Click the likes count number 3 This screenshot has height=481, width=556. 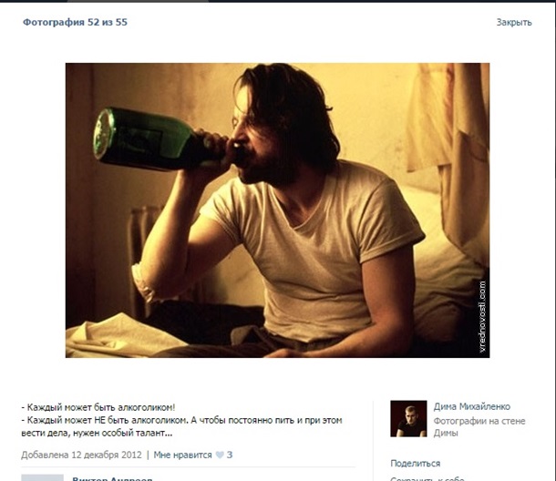click(x=230, y=455)
